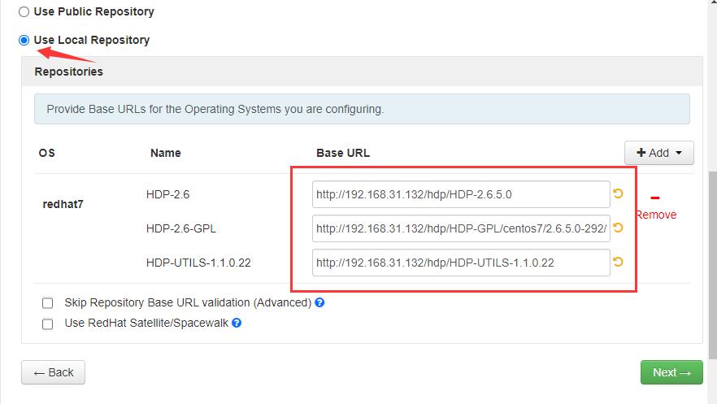The height and width of the screenshot is (404, 717).
Task: Remove the redhat7 operating system
Action: point(656,215)
